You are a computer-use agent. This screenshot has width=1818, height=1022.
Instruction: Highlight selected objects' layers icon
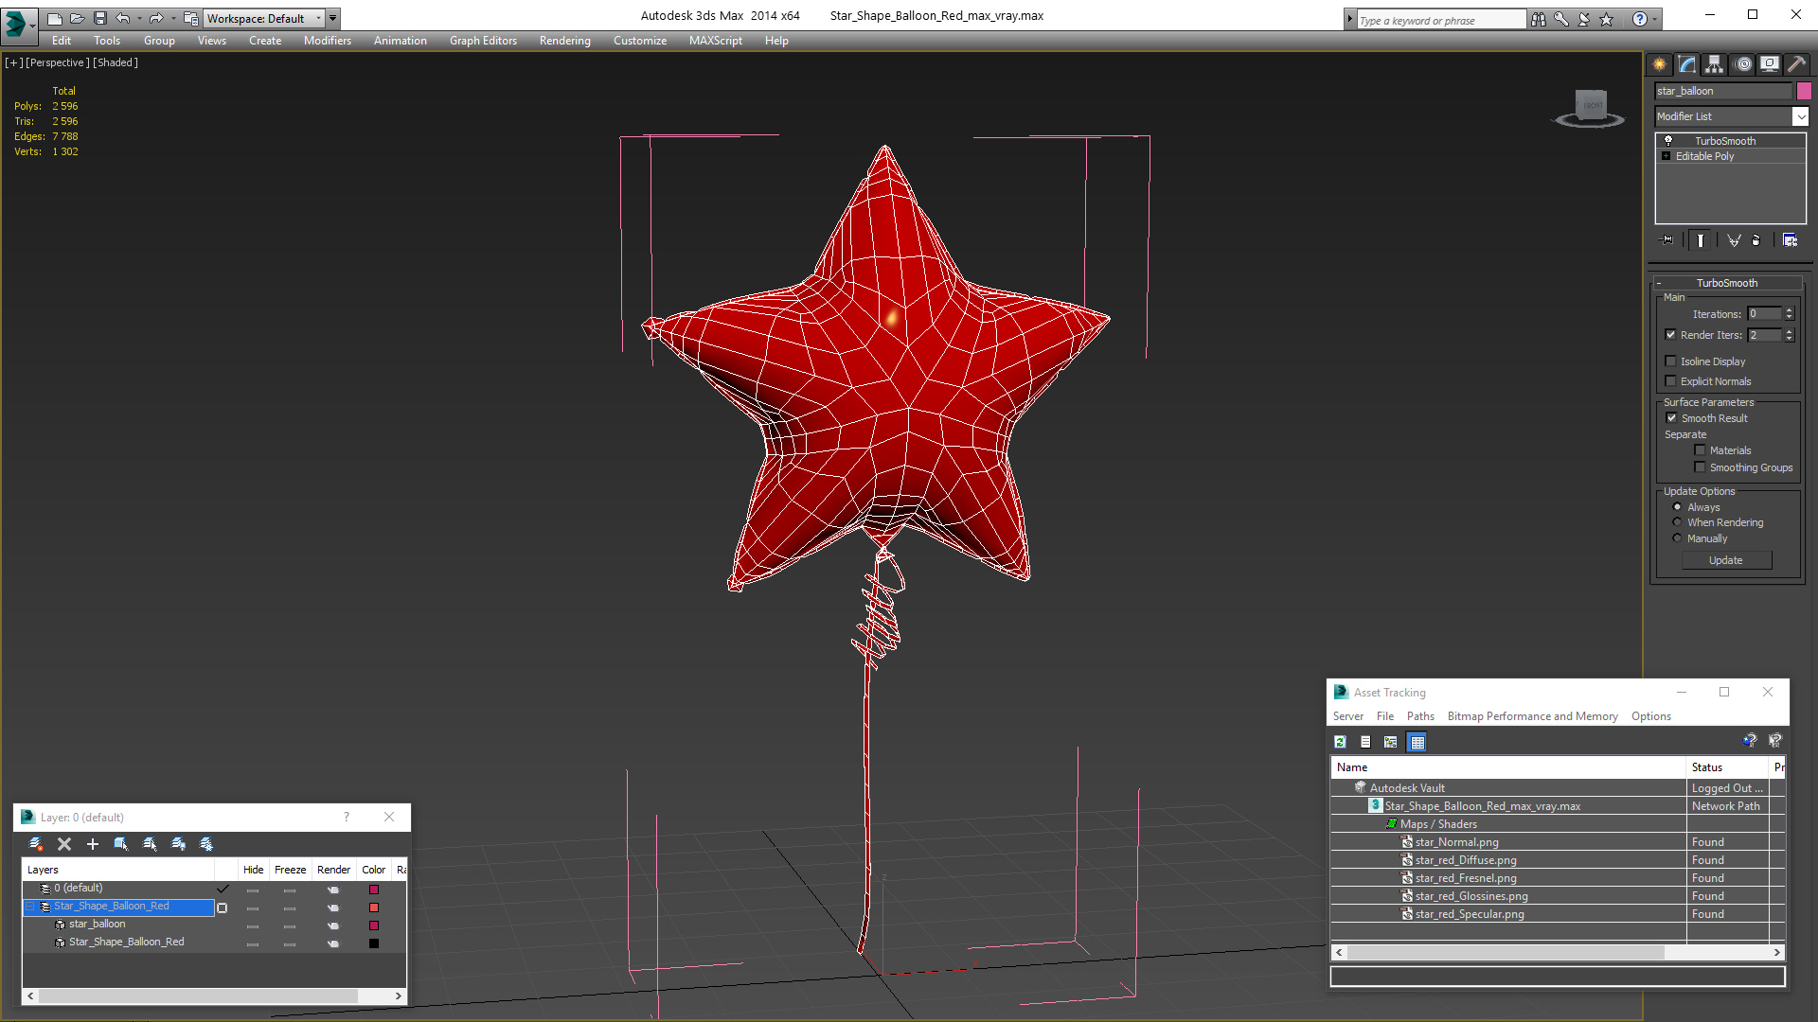click(150, 844)
